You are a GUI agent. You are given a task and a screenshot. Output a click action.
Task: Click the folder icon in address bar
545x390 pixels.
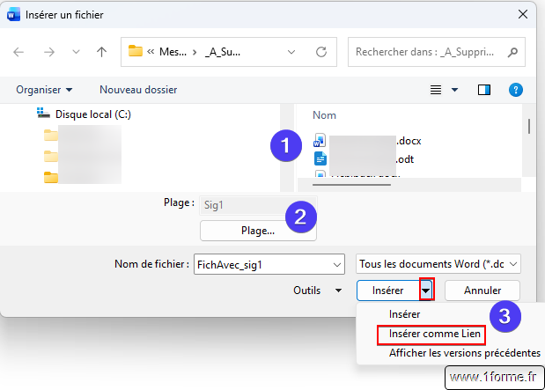tap(136, 51)
